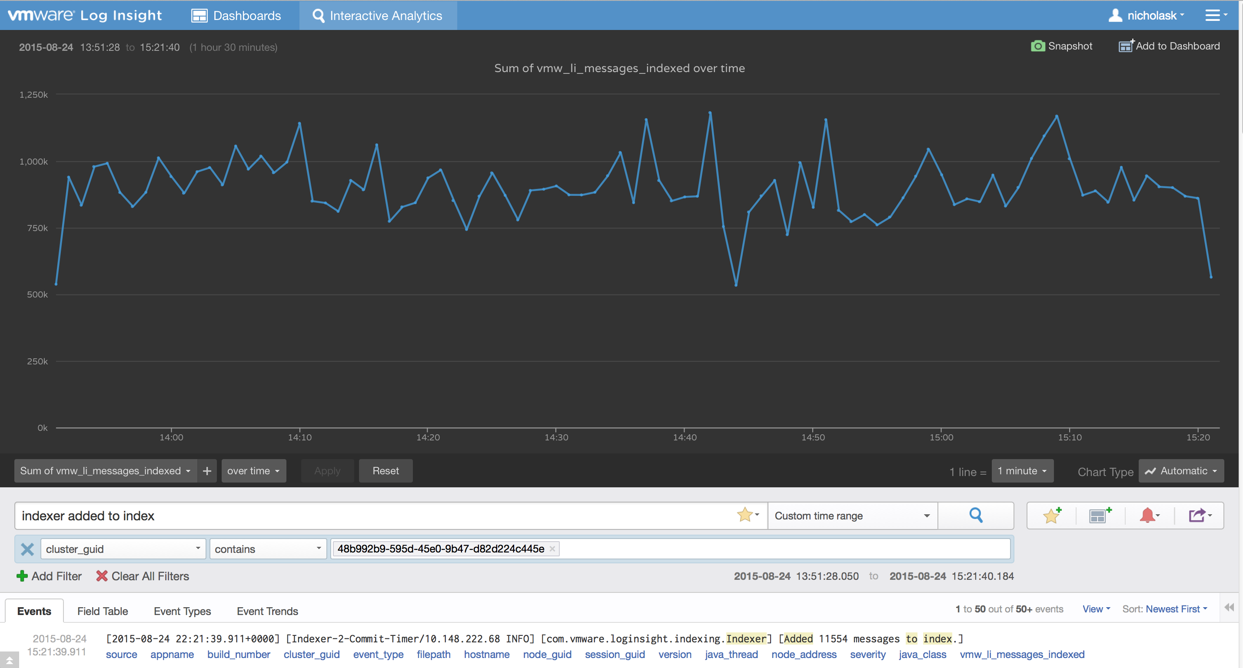
Task: Click Clear All Filters link
Action: coord(143,576)
